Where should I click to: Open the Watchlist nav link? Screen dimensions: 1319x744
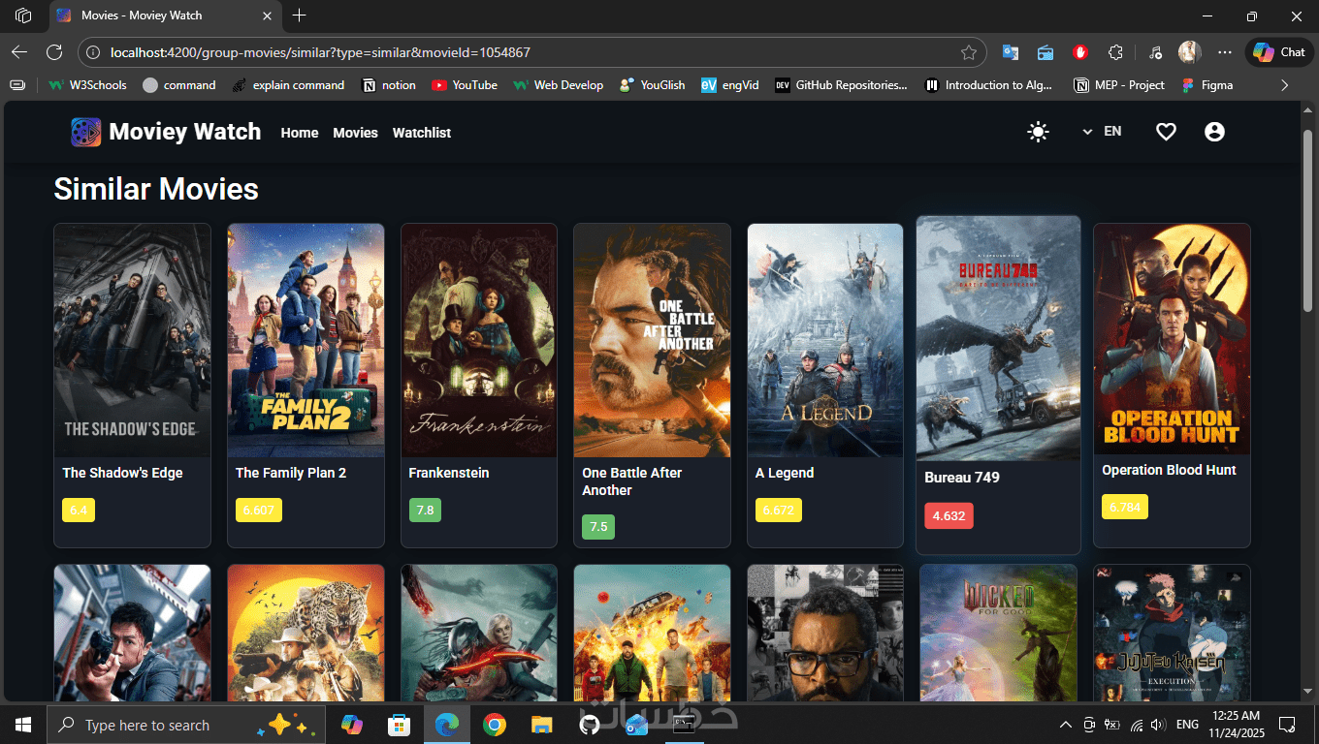422,133
